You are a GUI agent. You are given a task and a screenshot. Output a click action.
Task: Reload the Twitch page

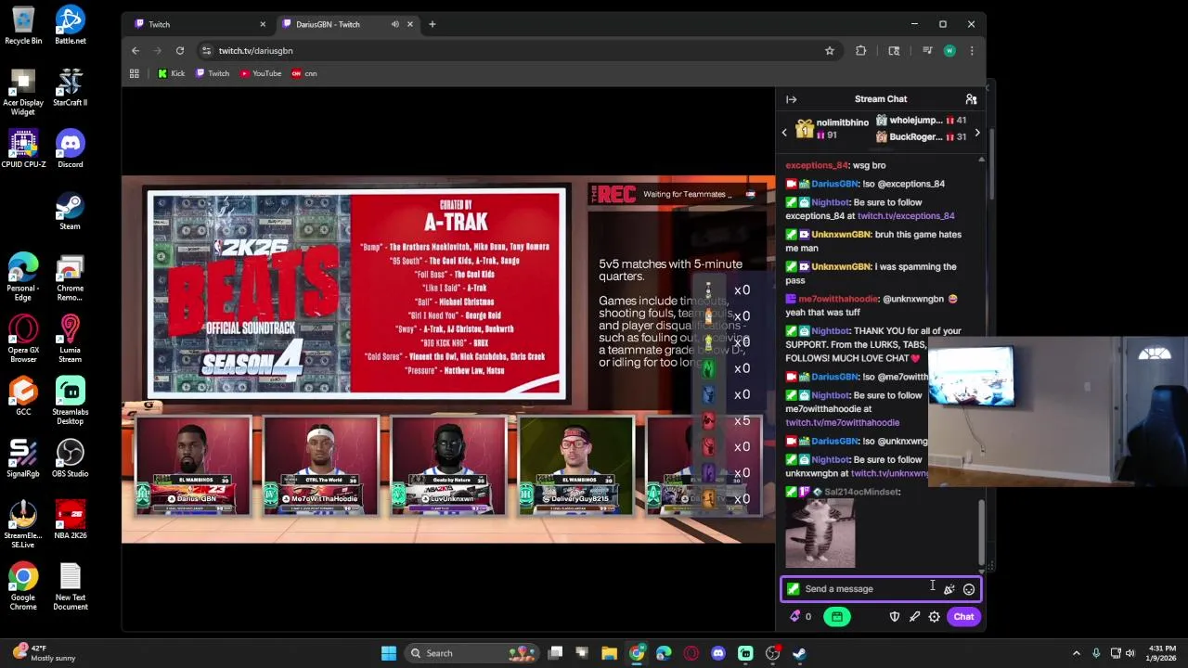tap(180, 51)
